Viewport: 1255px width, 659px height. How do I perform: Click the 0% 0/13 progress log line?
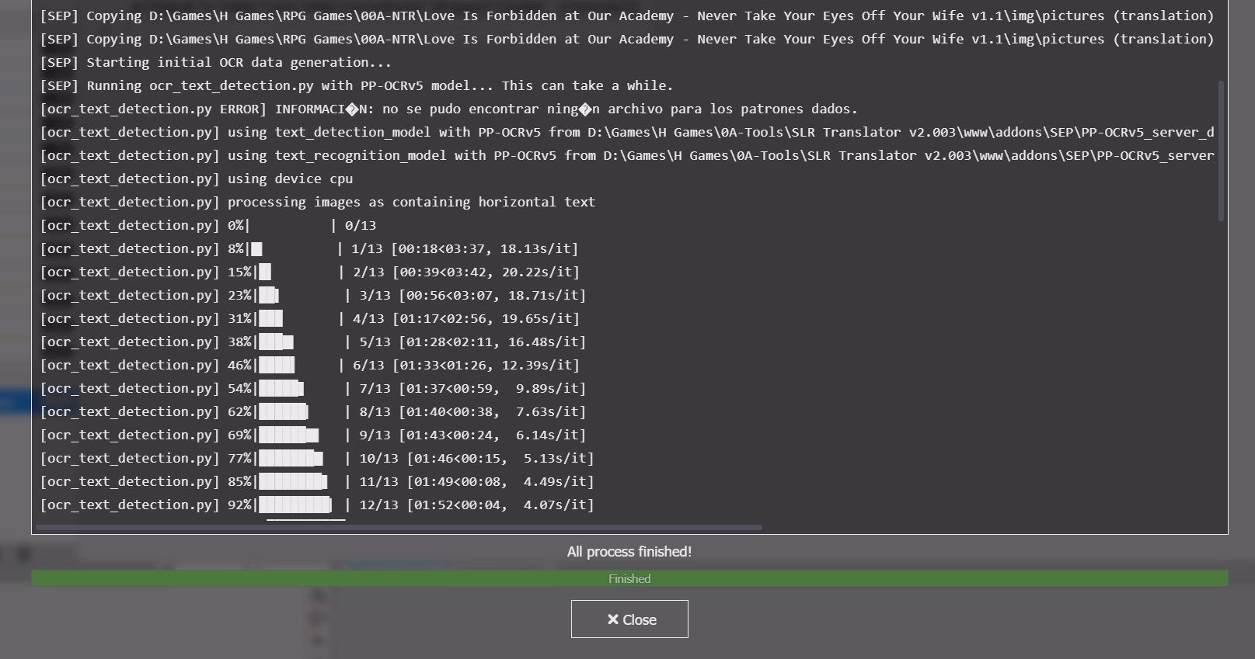point(208,226)
